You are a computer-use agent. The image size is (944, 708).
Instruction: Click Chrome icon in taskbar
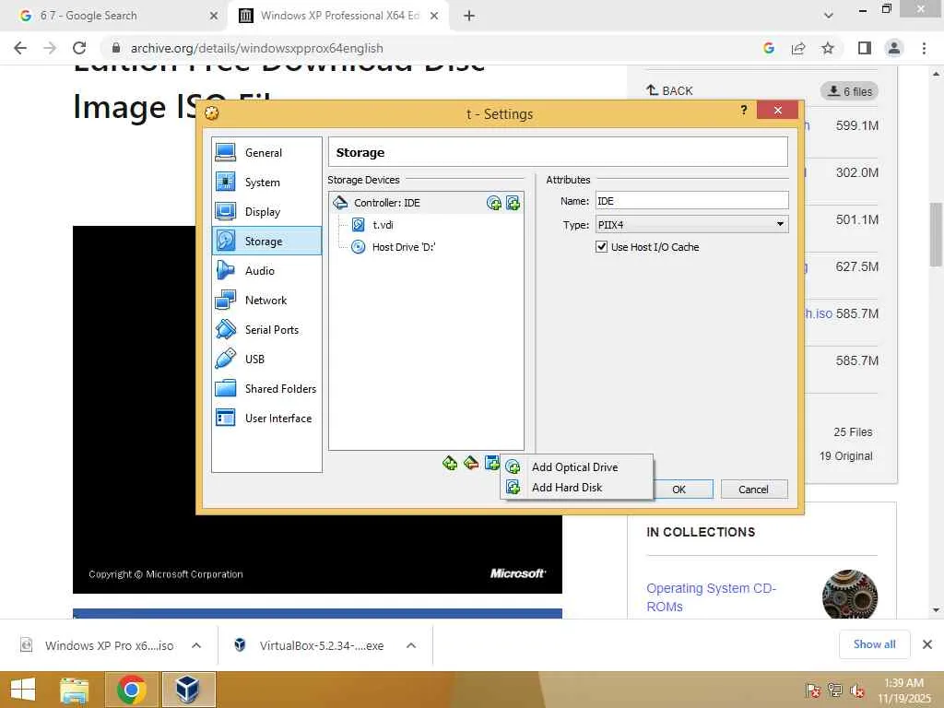pyautogui.click(x=131, y=690)
